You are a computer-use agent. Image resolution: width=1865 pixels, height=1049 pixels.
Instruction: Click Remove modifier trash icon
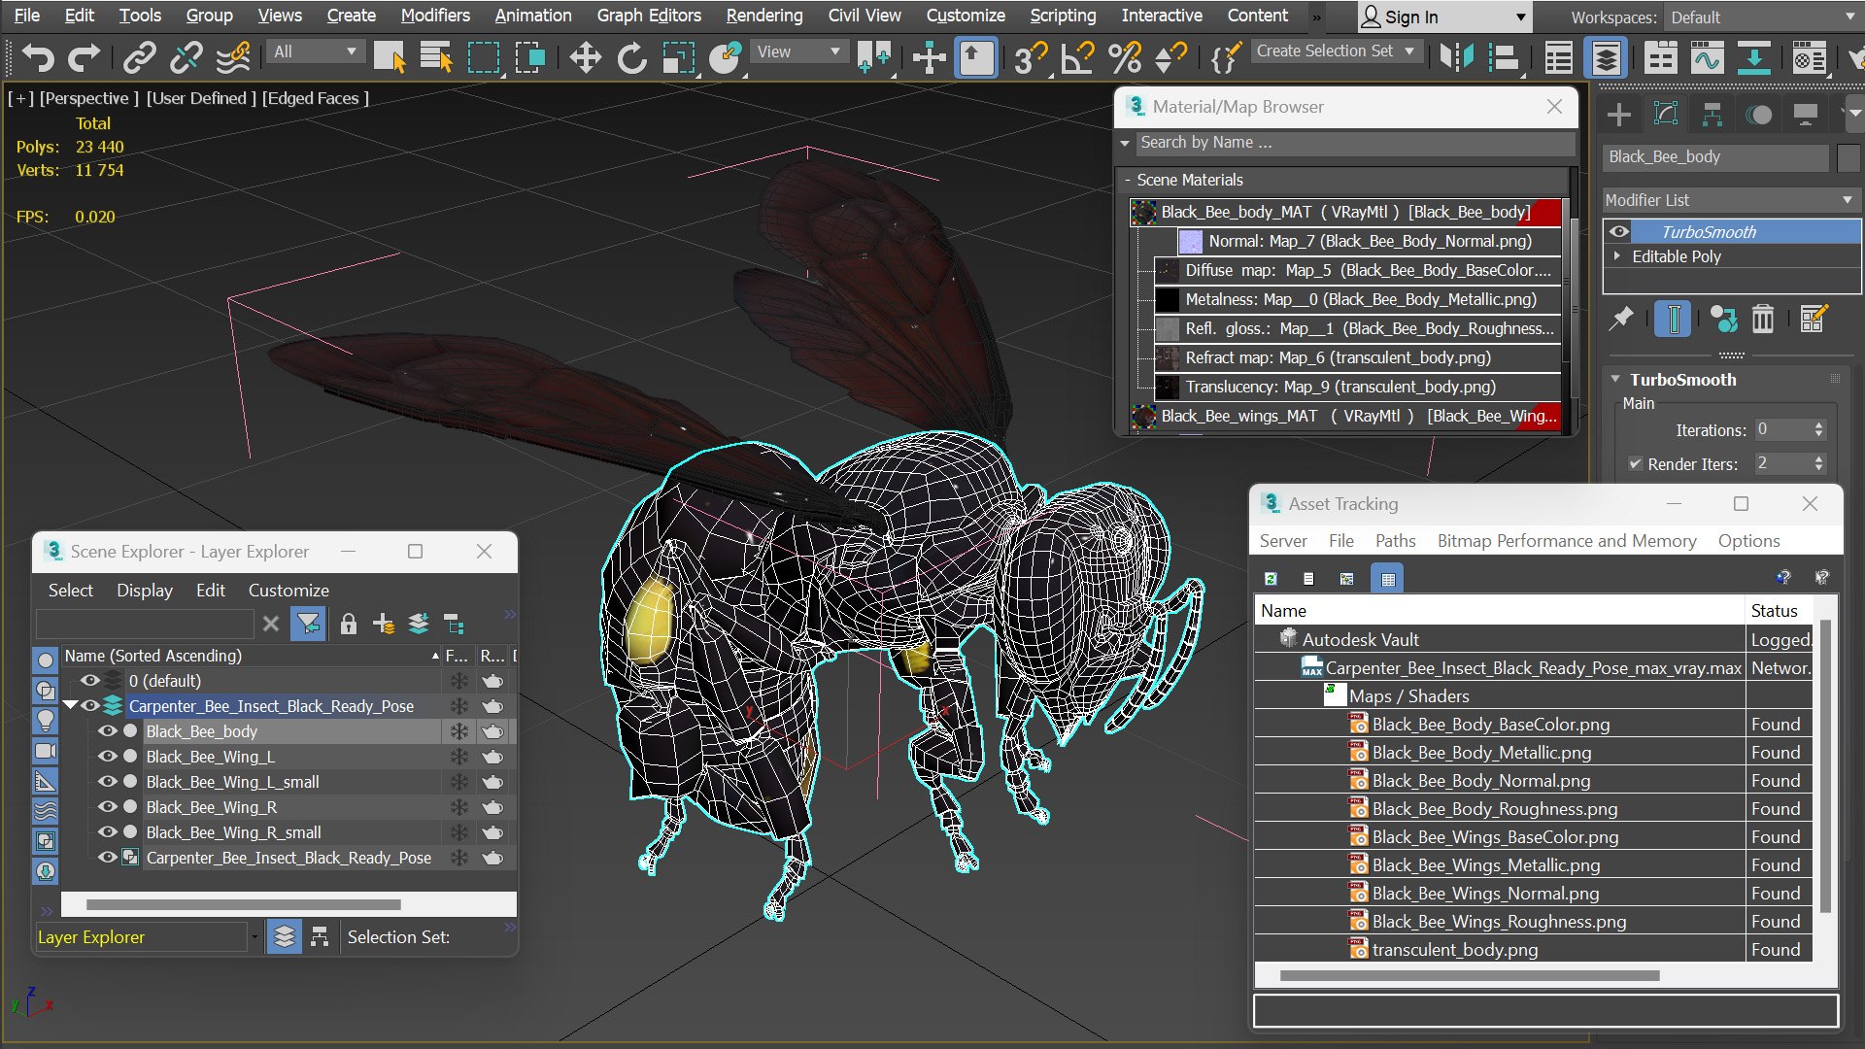coord(1763,319)
